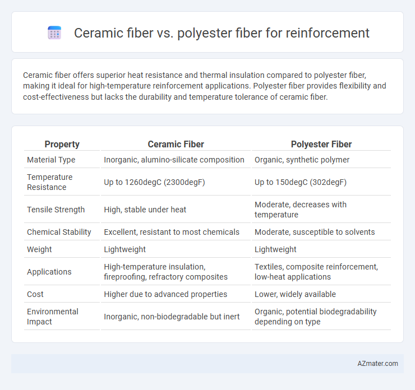Click 'Textiles, composite reinforcement' cell
This screenshot has height=390, width=415.
316,272
